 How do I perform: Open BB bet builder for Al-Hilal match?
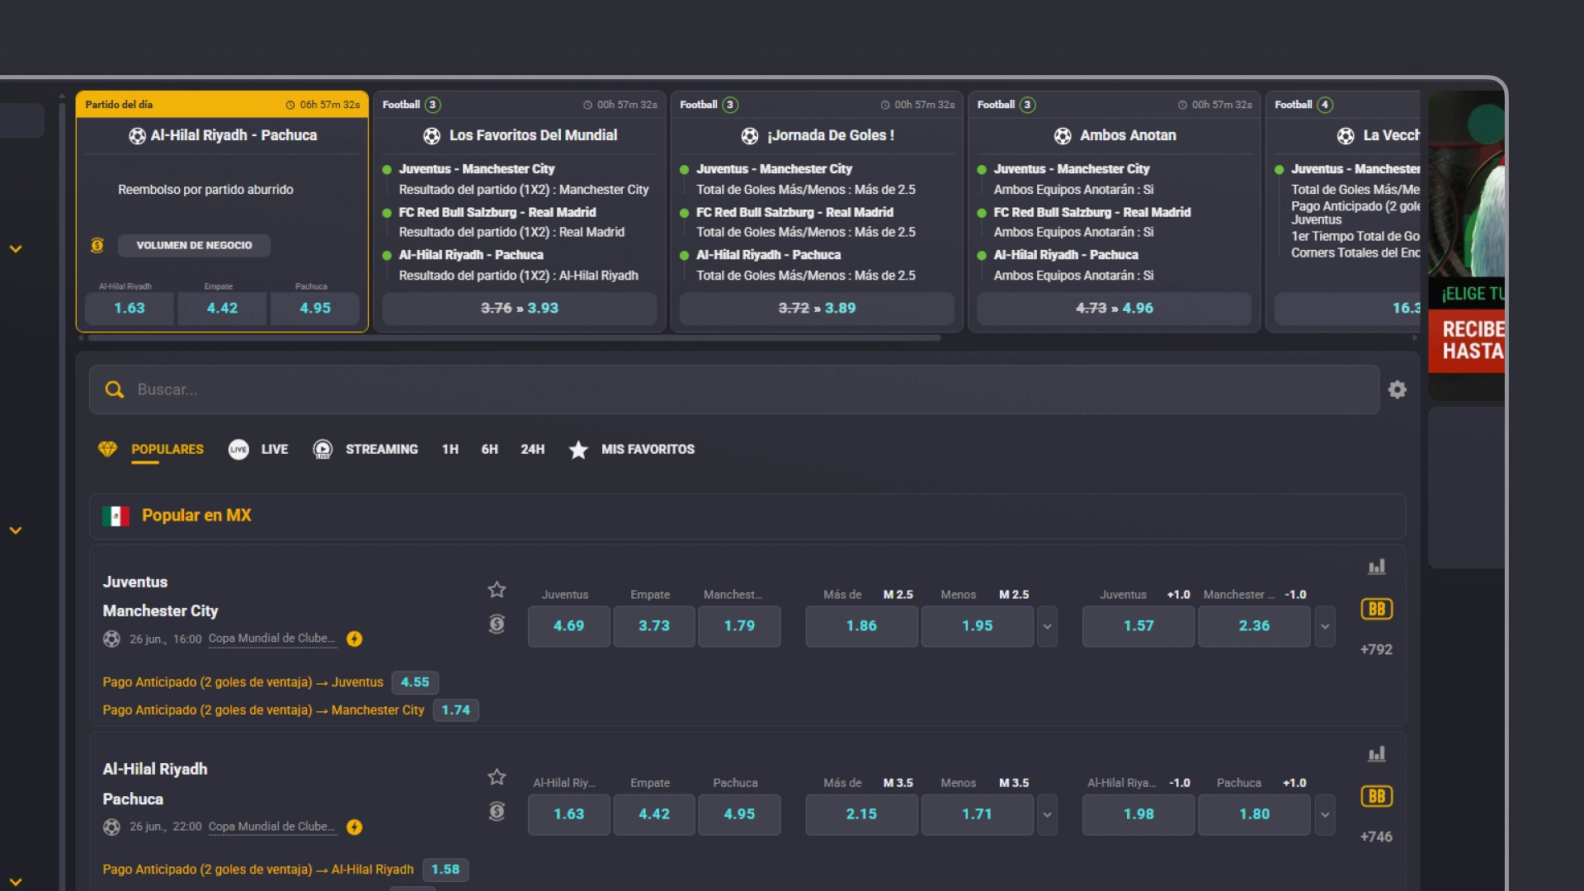[1377, 796]
